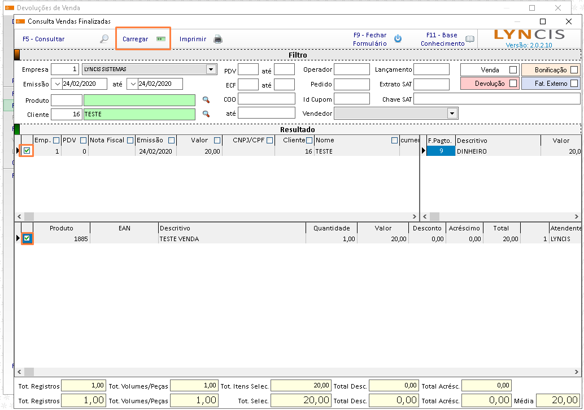This screenshot has width=584, height=410.
Task: Enable the Devolução checkbox
Action: pos(513,84)
